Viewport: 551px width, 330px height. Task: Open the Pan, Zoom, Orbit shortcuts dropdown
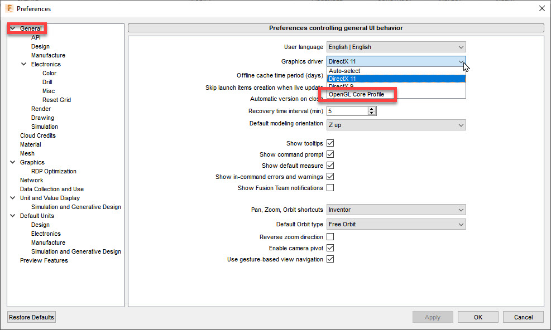395,209
